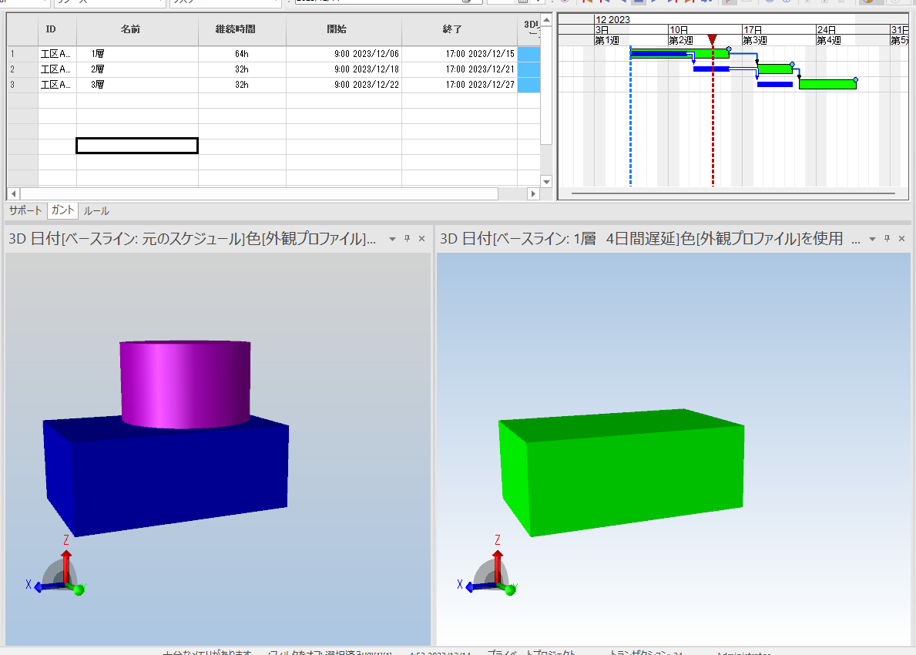Select row number 1 header

pyautogui.click(x=22, y=54)
